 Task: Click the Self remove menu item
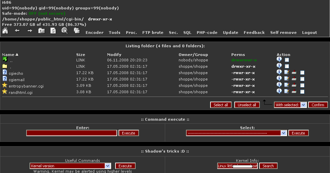click(283, 33)
